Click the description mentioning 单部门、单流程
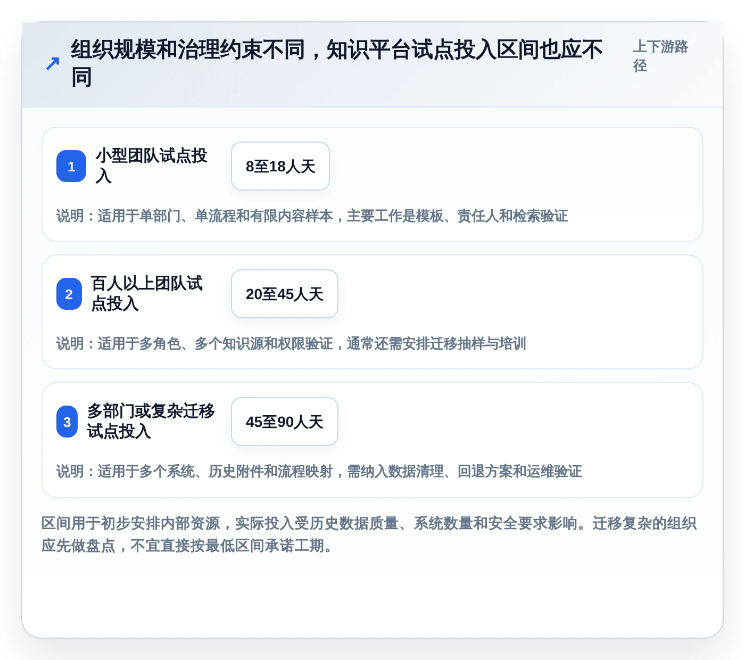The width and height of the screenshot is (745, 660). (312, 216)
